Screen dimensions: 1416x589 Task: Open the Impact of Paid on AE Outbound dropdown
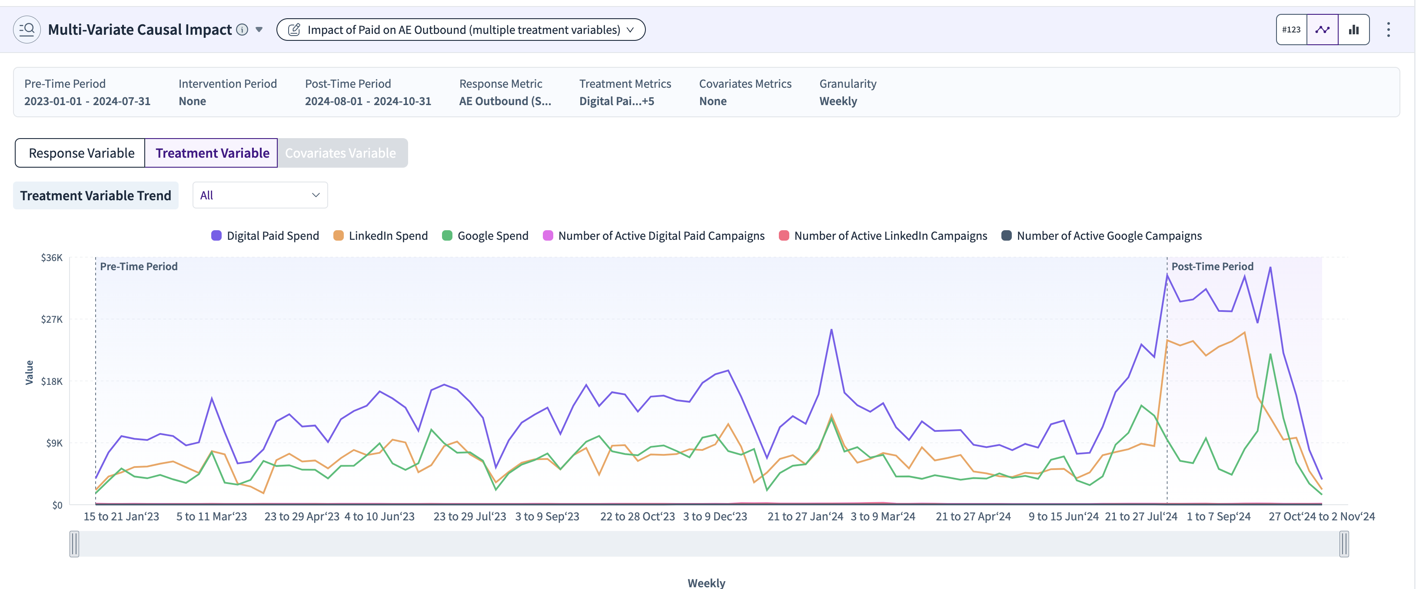pyautogui.click(x=461, y=30)
